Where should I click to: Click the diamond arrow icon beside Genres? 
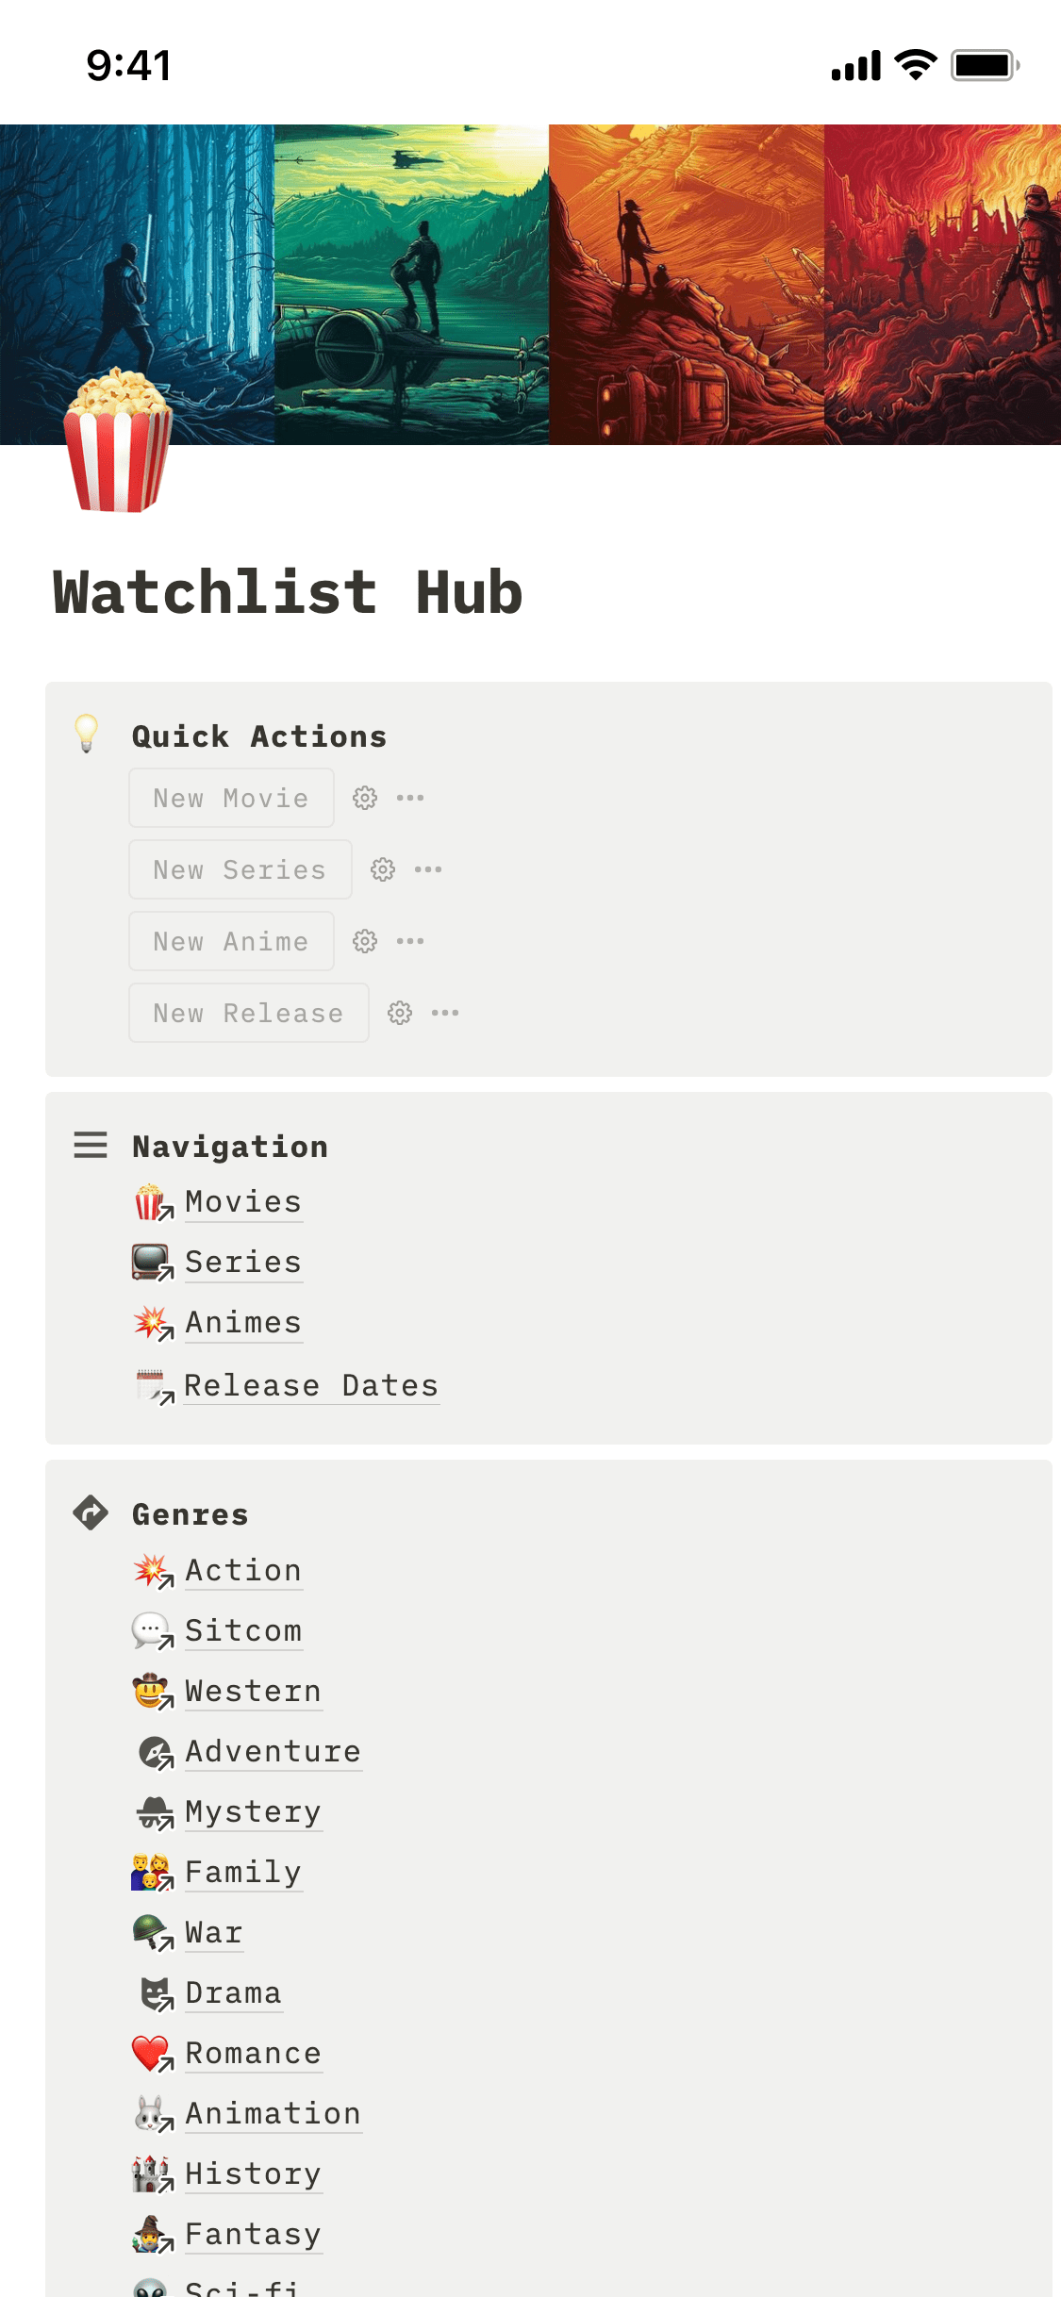pos(90,1512)
